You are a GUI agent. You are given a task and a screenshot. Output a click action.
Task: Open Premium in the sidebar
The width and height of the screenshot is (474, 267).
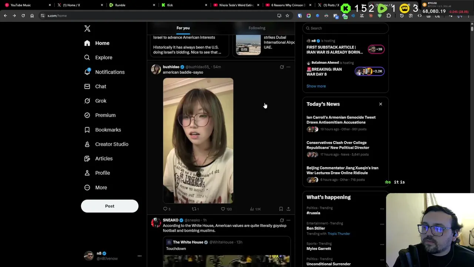pyautogui.click(x=100, y=115)
